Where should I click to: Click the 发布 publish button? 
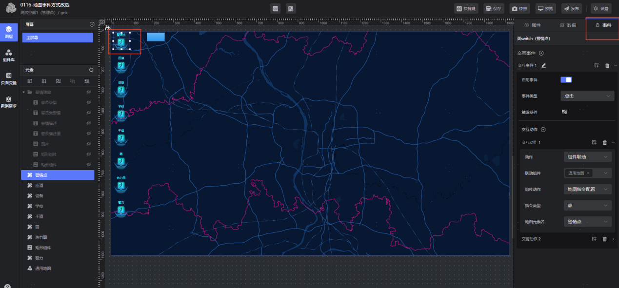pyautogui.click(x=571, y=8)
